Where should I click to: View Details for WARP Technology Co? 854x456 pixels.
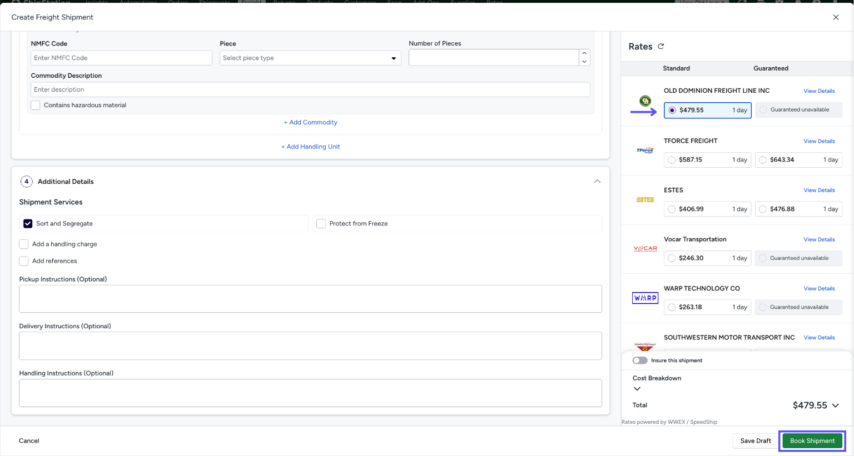[819, 289]
